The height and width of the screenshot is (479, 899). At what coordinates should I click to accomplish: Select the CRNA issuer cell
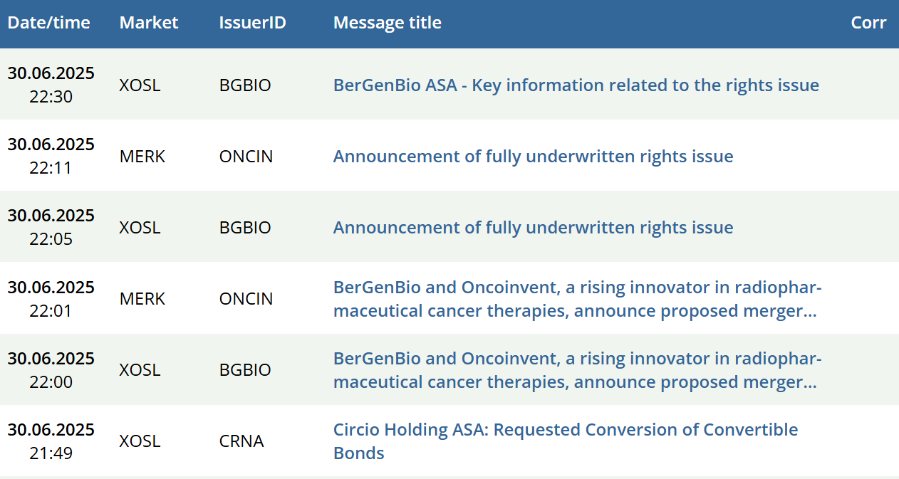(241, 441)
